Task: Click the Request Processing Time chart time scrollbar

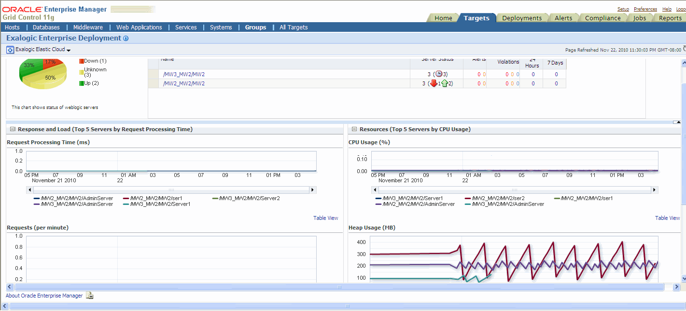Action: [171, 190]
